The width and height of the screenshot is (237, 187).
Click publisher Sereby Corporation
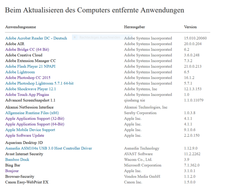click(x=140, y=113)
